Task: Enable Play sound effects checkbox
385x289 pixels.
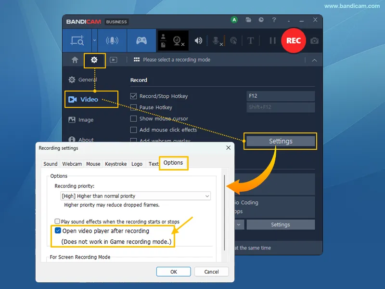Action: [x=57, y=222]
